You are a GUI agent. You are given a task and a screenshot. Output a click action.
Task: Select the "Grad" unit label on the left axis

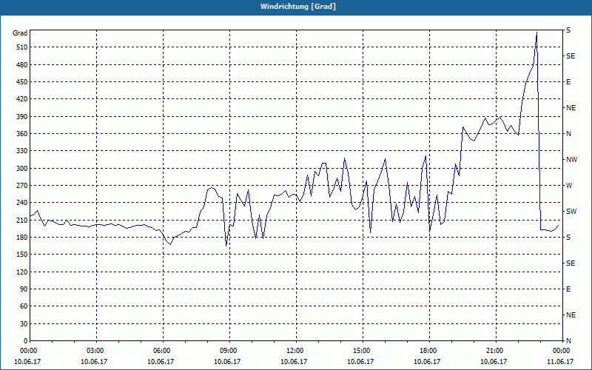(20, 33)
